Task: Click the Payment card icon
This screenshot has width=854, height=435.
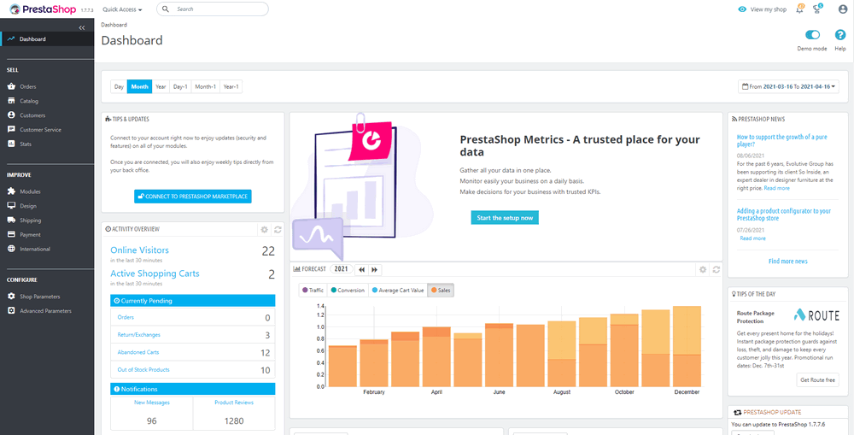Action: (11, 234)
